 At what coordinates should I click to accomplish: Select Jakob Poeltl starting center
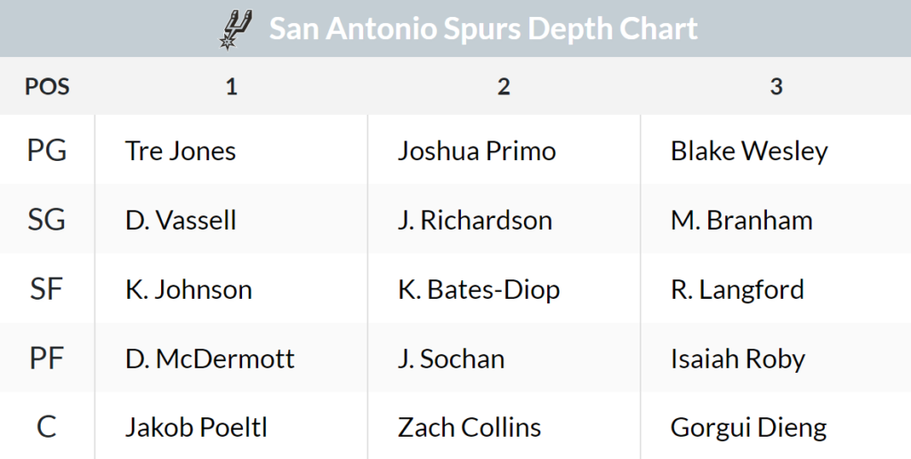[197, 428]
